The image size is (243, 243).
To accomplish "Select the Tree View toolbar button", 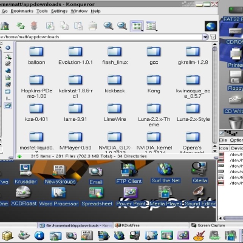I will click(151, 26).
